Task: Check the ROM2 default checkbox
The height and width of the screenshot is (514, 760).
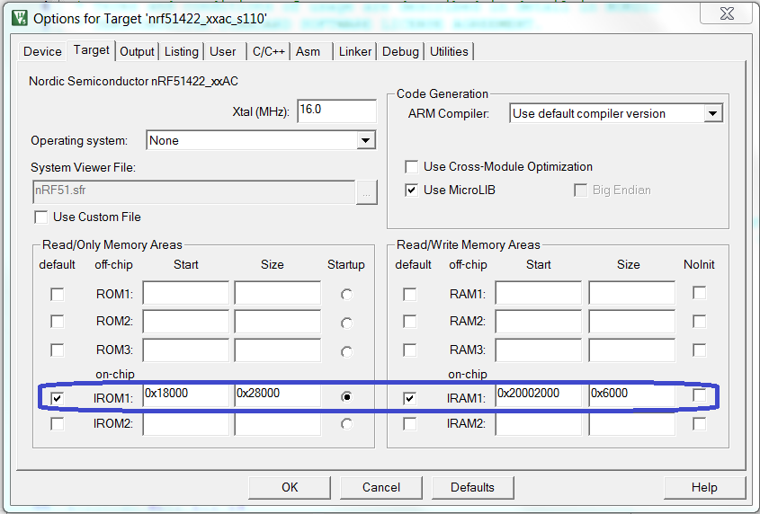Action: point(58,321)
